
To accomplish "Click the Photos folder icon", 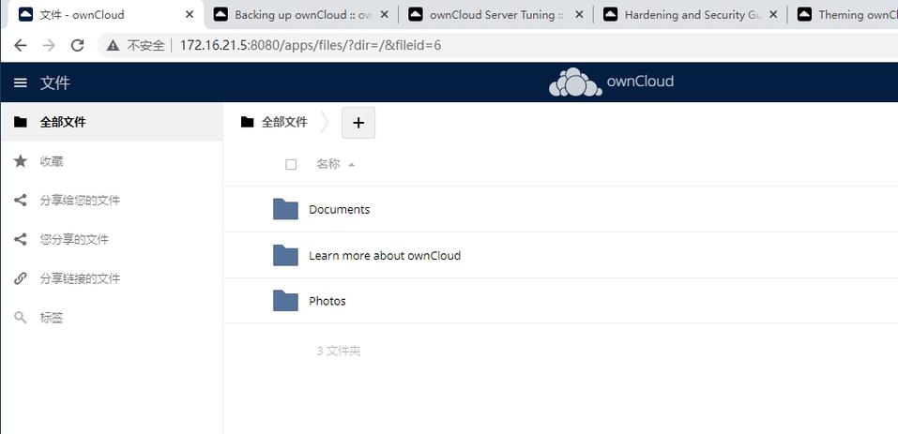I will coord(285,301).
